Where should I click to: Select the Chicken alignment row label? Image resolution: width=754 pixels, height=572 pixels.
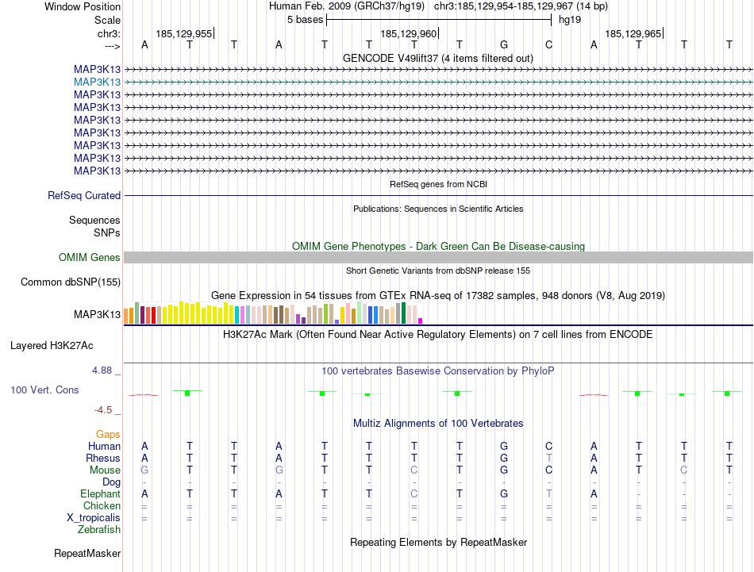[102, 505]
